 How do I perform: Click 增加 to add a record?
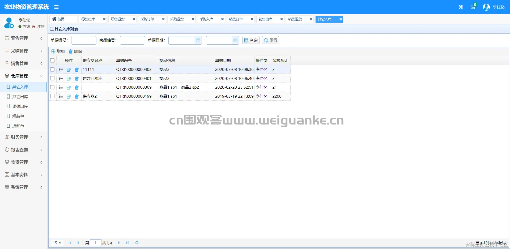click(58, 51)
